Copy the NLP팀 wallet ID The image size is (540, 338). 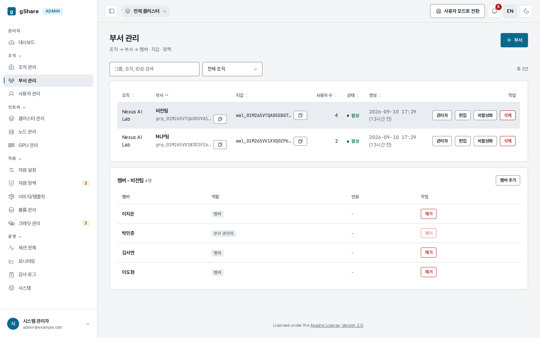[x=300, y=141]
